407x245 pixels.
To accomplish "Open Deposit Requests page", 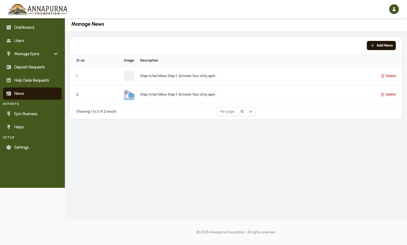I will pos(32,67).
